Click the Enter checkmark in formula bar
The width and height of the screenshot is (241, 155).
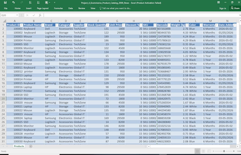click(34, 15)
